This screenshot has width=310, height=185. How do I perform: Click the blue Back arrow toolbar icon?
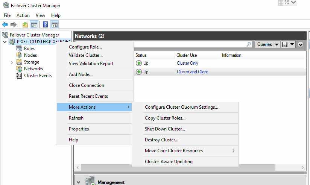(x=5, y=25)
